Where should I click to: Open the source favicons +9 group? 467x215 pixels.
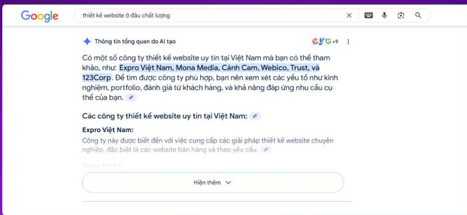point(325,41)
